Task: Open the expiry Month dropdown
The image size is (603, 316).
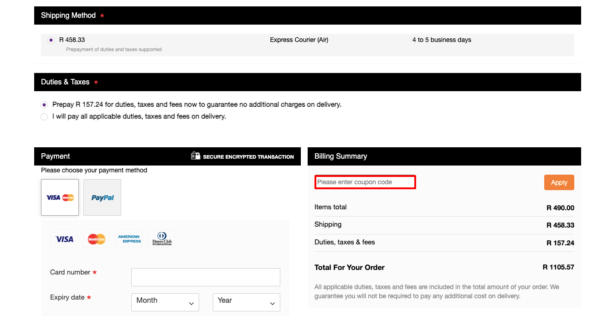Action: point(165,302)
